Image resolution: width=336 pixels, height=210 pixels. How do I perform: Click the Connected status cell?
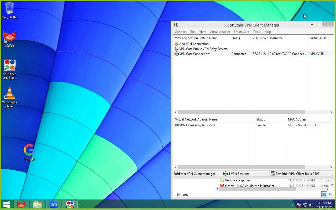pos(239,54)
